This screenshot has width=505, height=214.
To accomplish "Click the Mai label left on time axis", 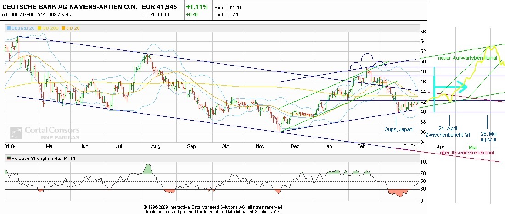I will point(50,147).
